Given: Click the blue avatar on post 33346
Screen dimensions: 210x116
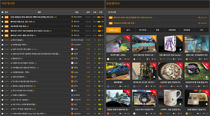Looking at the screenshot, I should pos(72,95).
